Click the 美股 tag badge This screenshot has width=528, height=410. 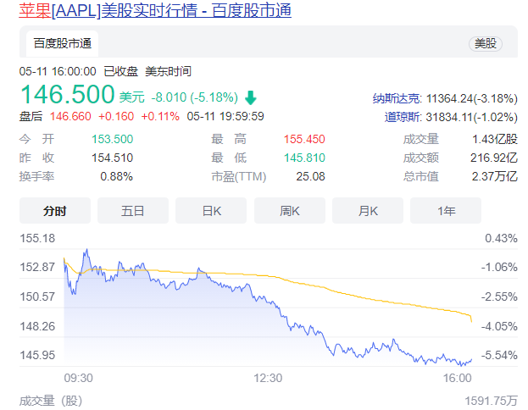(x=486, y=43)
